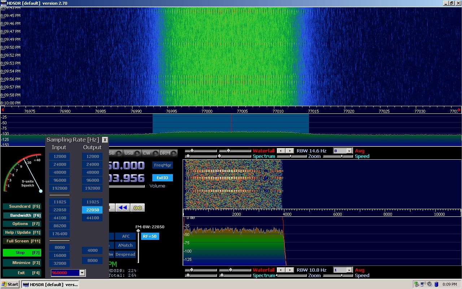Select 16000 input sampling rate
This screenshot has width=462, height=289.
pos(60,255)
